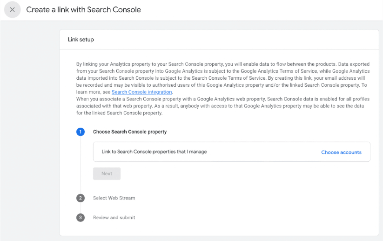Expand the Select Web Stream step
This screenshot has height=241, width=383.
(x=114, y=198)
